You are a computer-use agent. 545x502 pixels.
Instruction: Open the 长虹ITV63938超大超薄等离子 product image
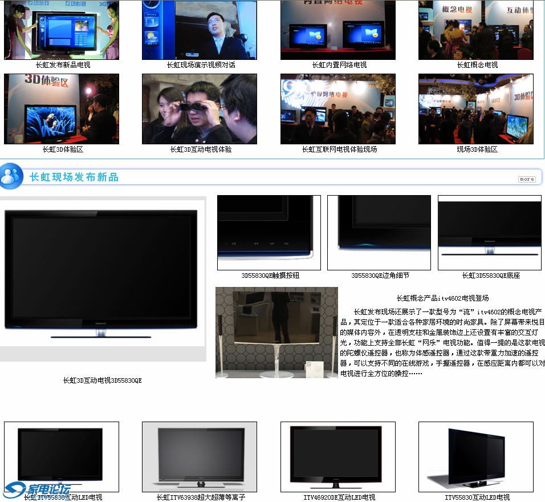click(200, 456)
